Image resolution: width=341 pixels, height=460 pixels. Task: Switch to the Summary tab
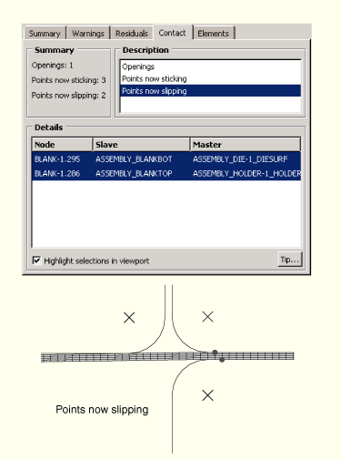coord(45,33)
